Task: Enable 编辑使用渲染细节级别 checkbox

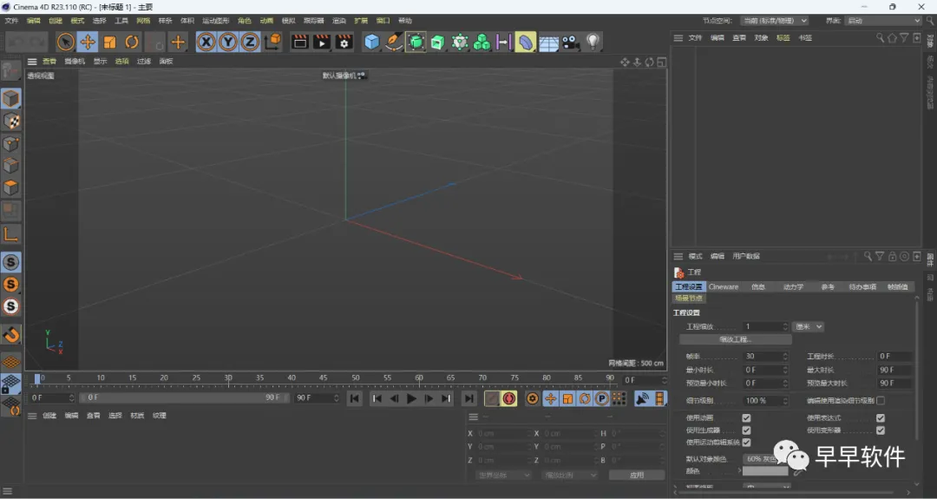Action: [x=881, y=401]
